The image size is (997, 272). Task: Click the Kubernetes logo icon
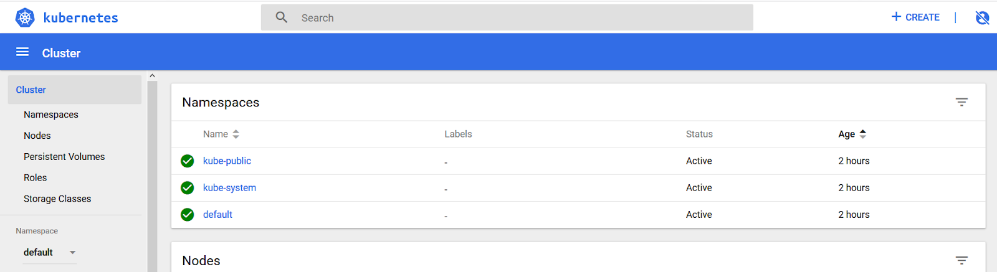(25, 17)
